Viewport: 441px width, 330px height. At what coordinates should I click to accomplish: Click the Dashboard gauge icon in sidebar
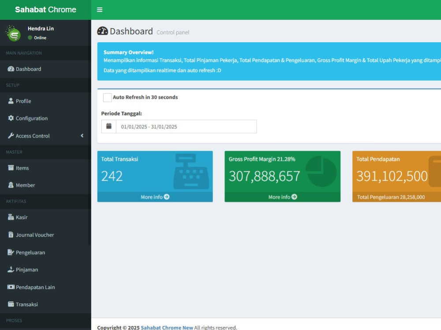11,69
